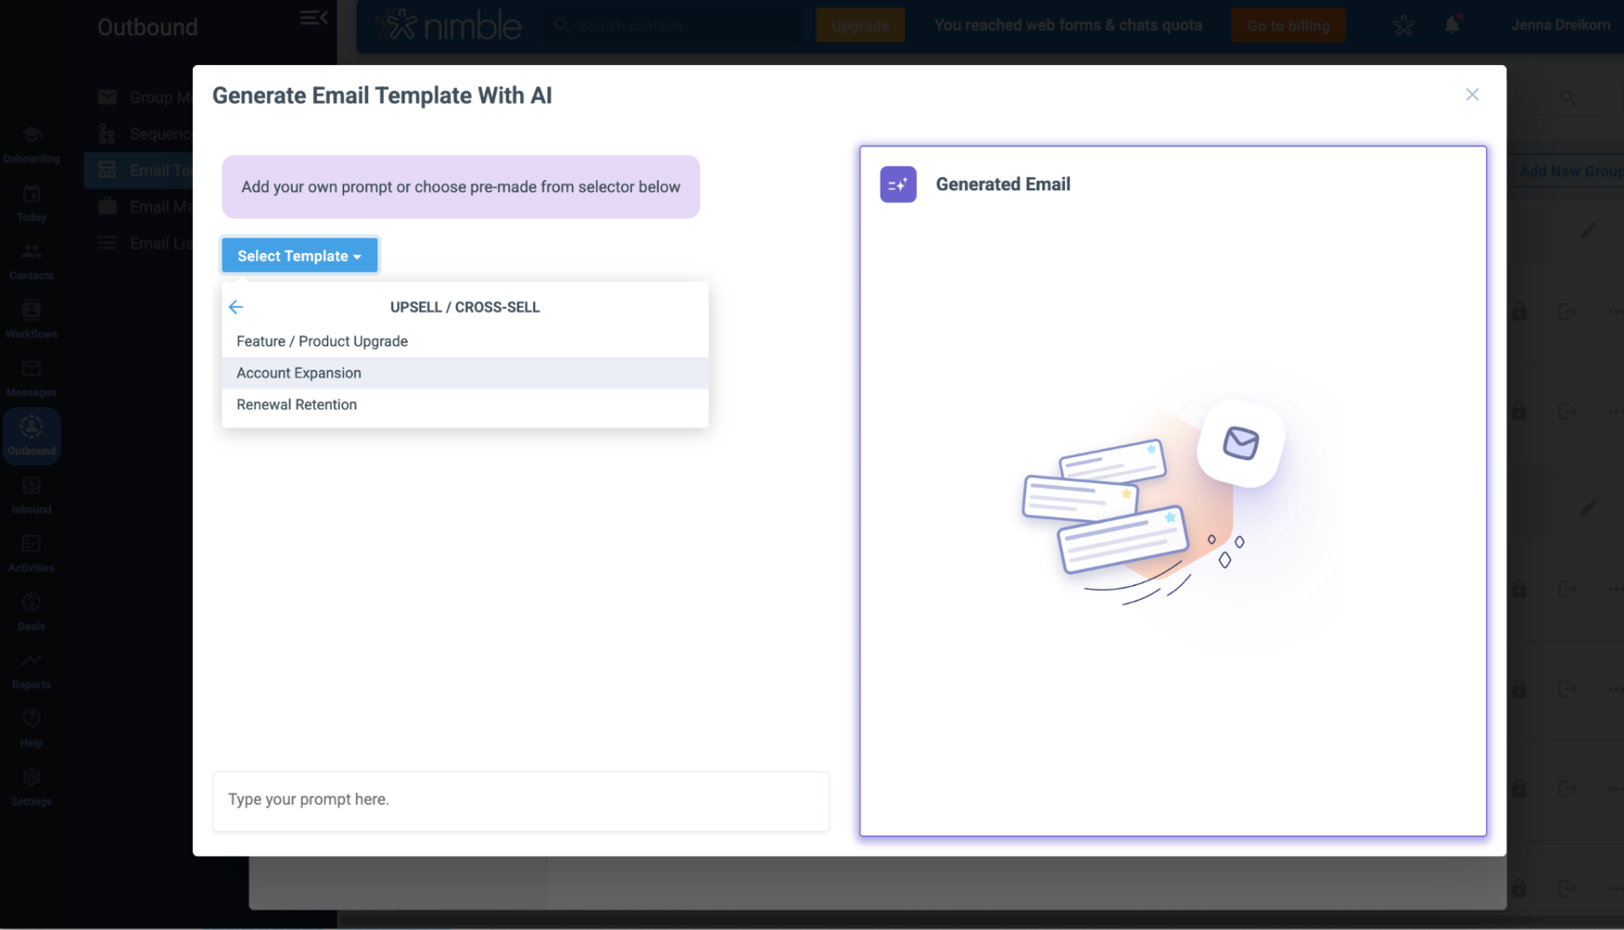
Task: Click the Go to billing button
Action: pyautogui.click(x=1288, y=25)
